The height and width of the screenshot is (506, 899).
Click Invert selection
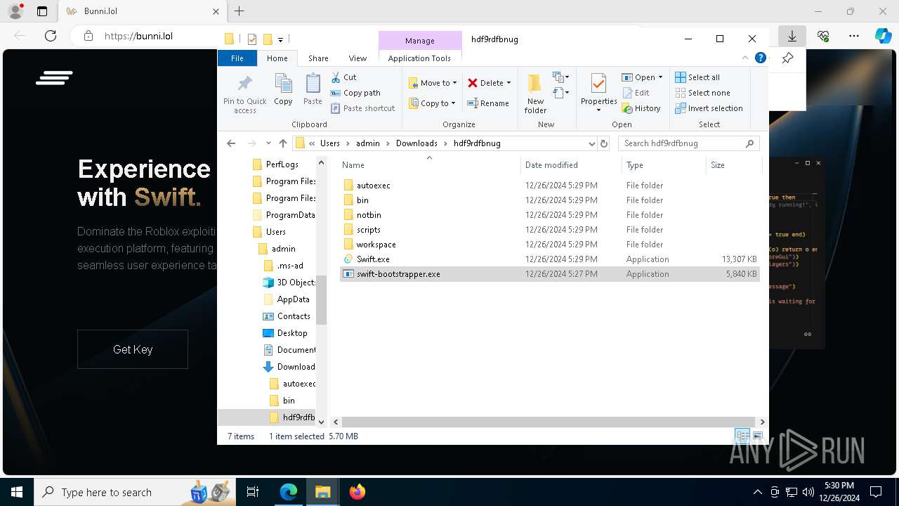pos(709,108)
